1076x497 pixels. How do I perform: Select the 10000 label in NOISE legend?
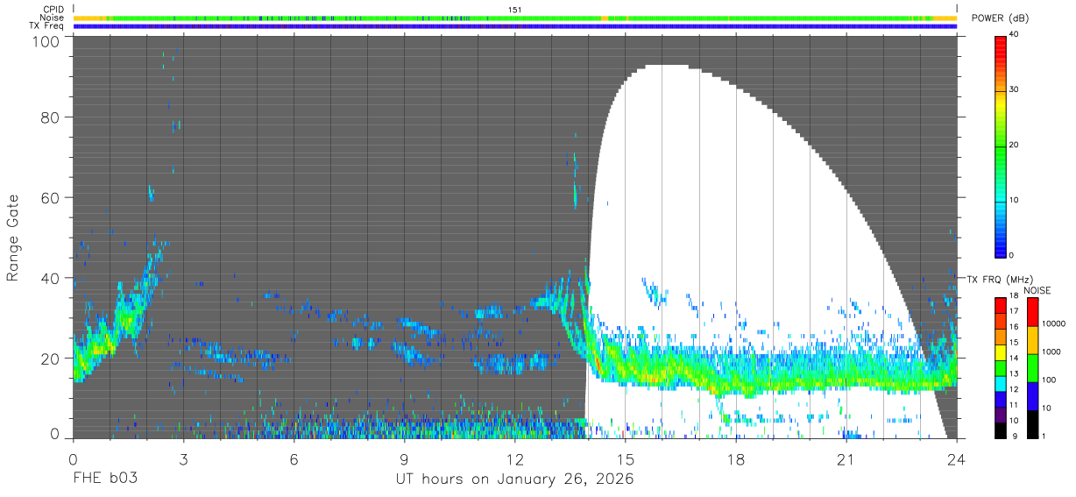tap(1055, 323)
